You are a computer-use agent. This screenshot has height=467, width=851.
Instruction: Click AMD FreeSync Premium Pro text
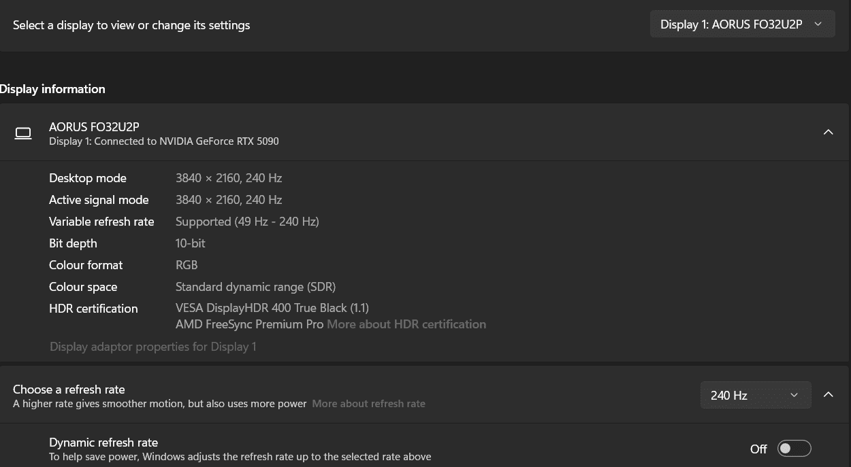pyautogui.click(x=249, y=324)
